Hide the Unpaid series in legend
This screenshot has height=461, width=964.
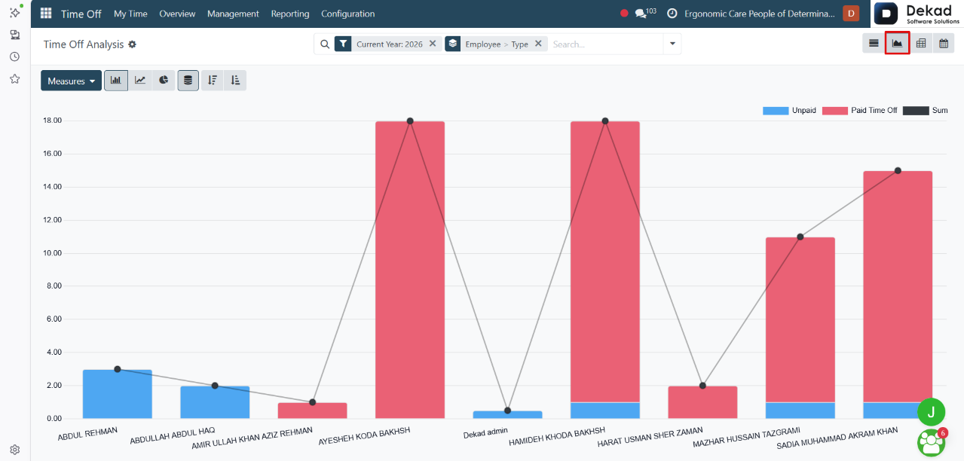(x=789, y=111)
